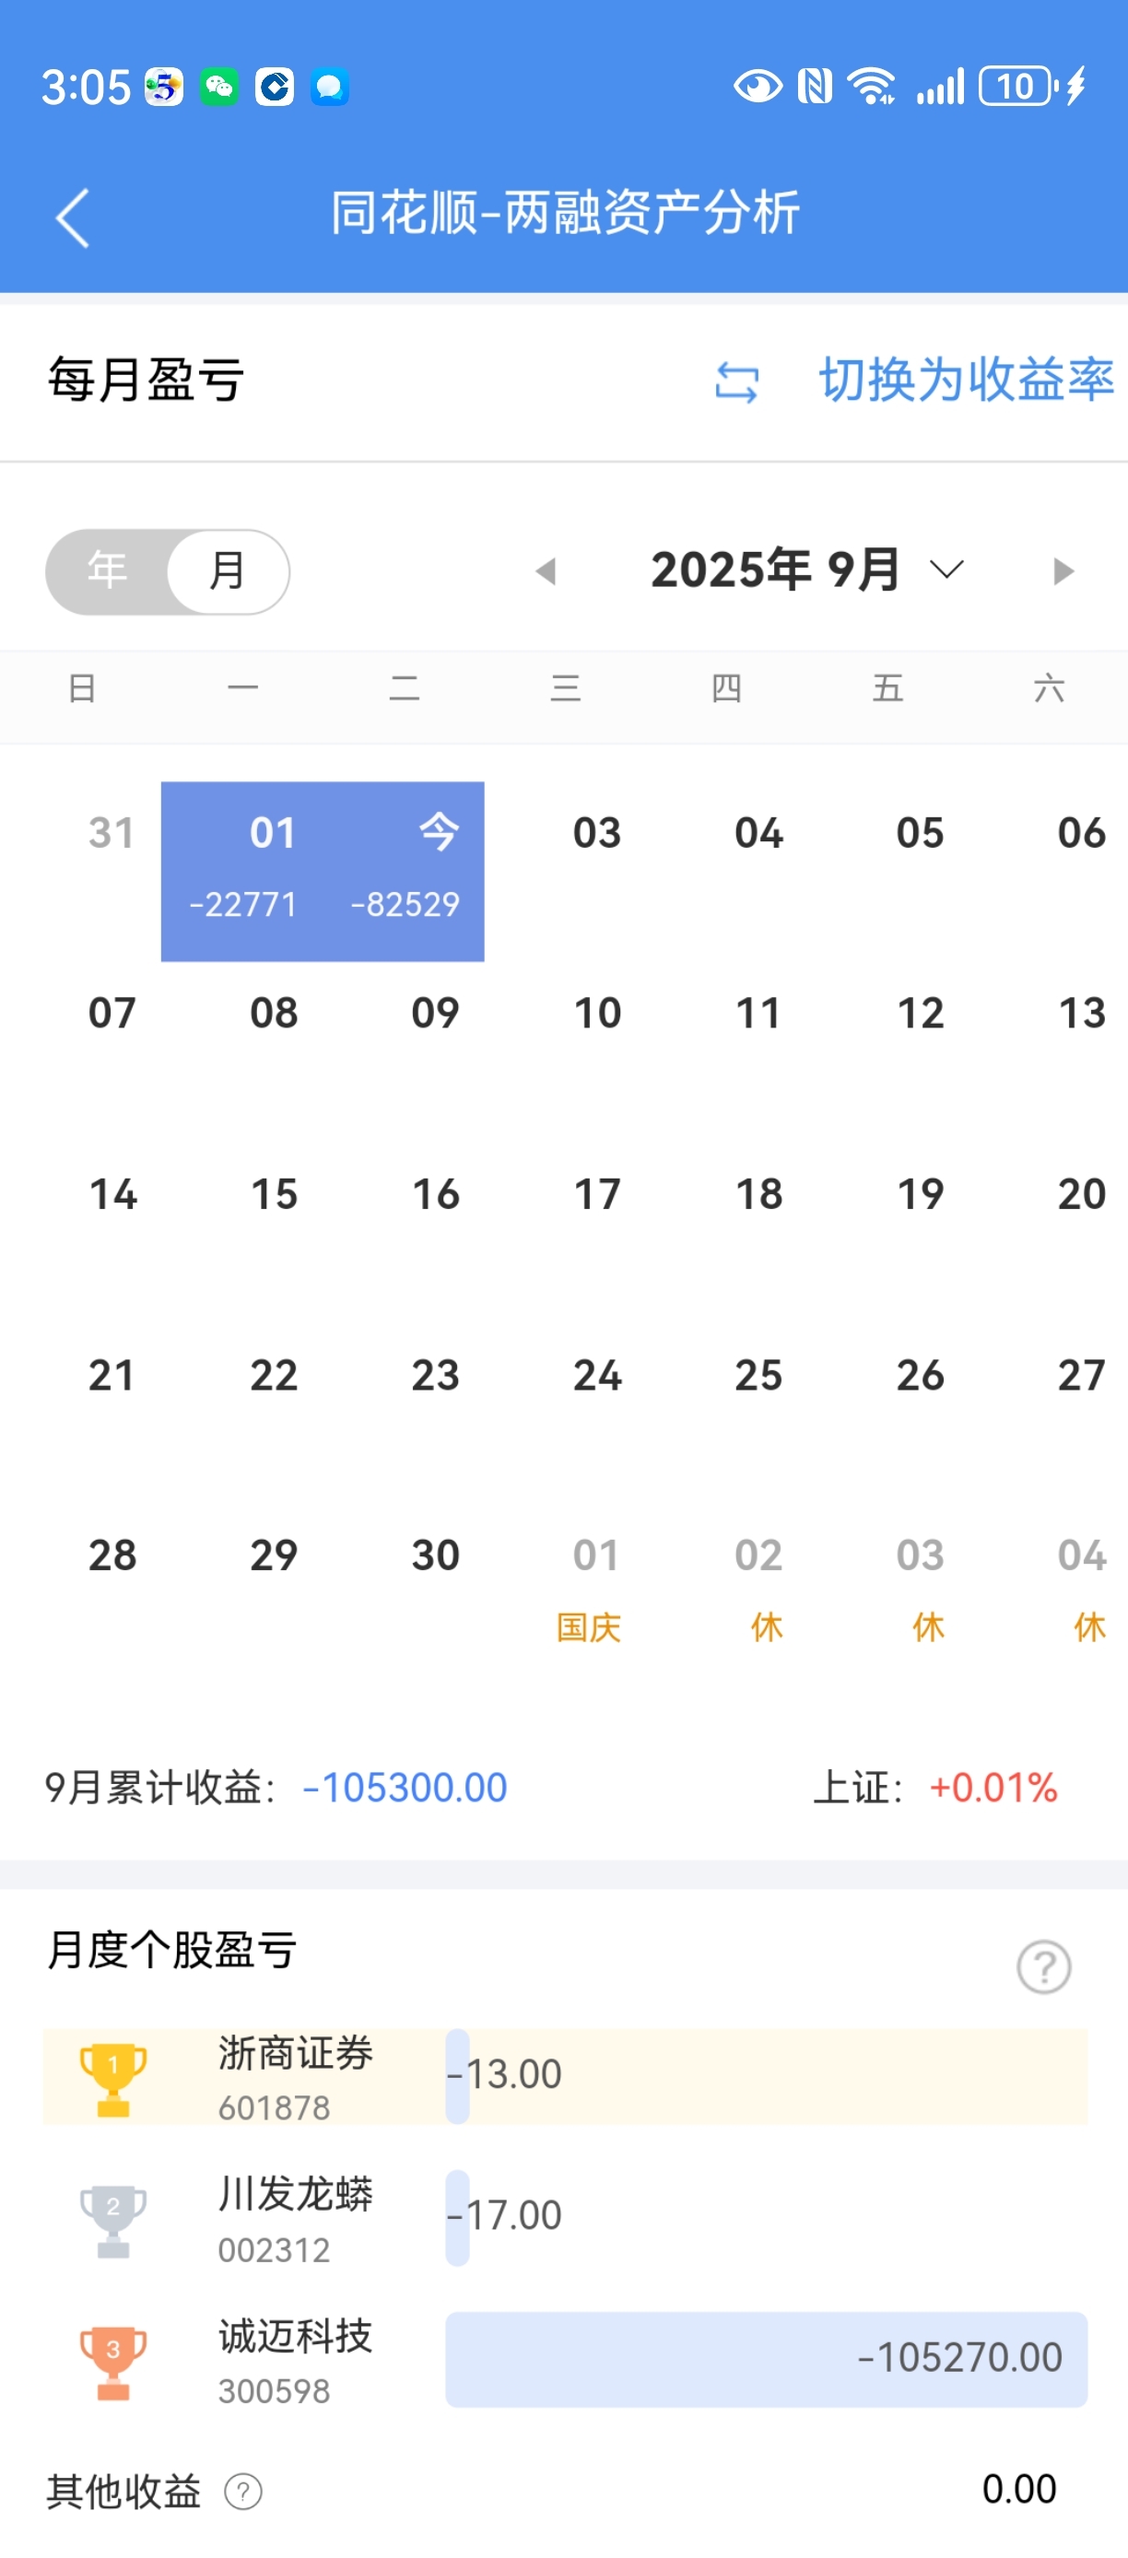
Task: Tap the 9月累计收益 value -105300.00
Action: (405, 1789)
